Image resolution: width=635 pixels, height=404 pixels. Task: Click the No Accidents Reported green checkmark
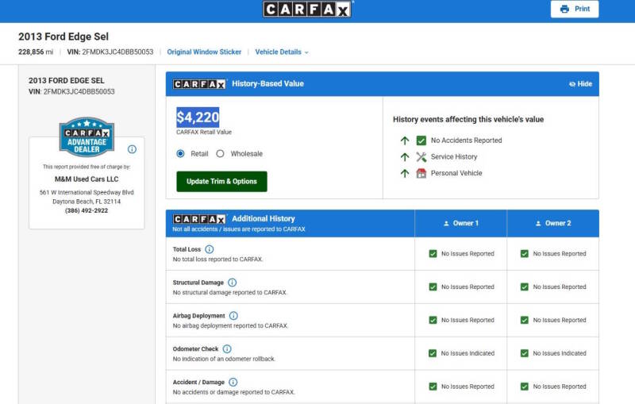point(421,140)
